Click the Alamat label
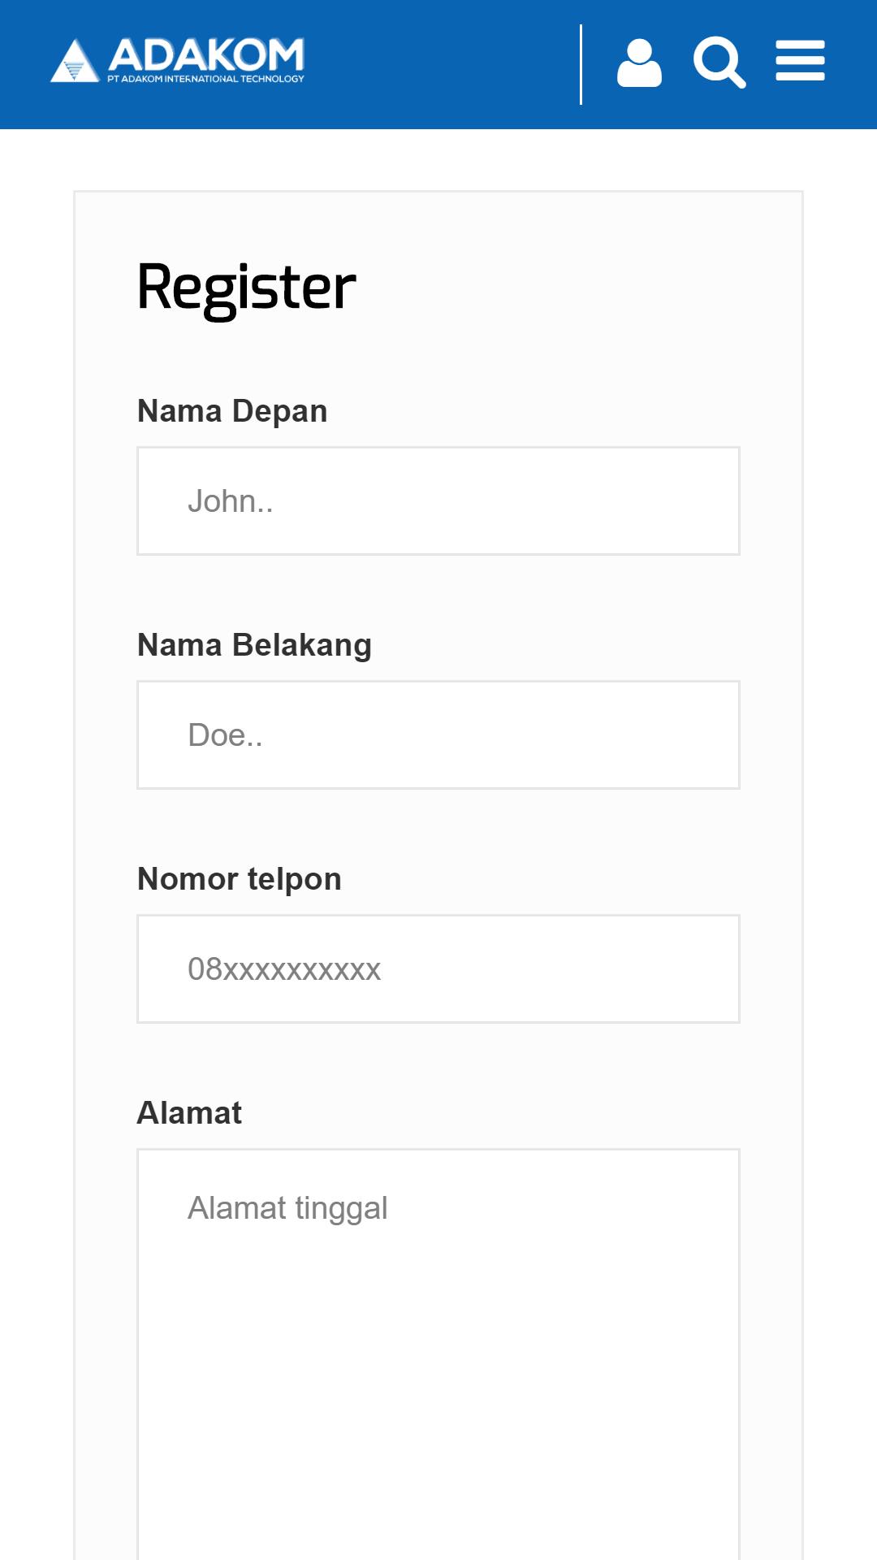The height and width of the screenshot is (1560, 877). [189, 1112]
